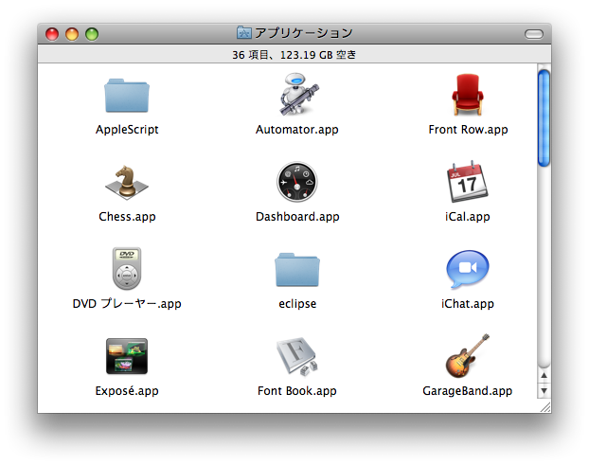Screen dimensions: 589x465
Task: Click the window resize grip corner
Action: tap(545, 407)
